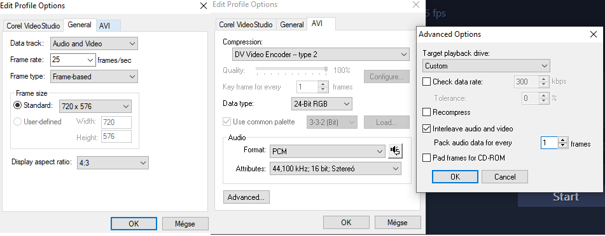Close the Advanced Options dialog
Viewport: 605px width, 236px height.
coord(594,34)
